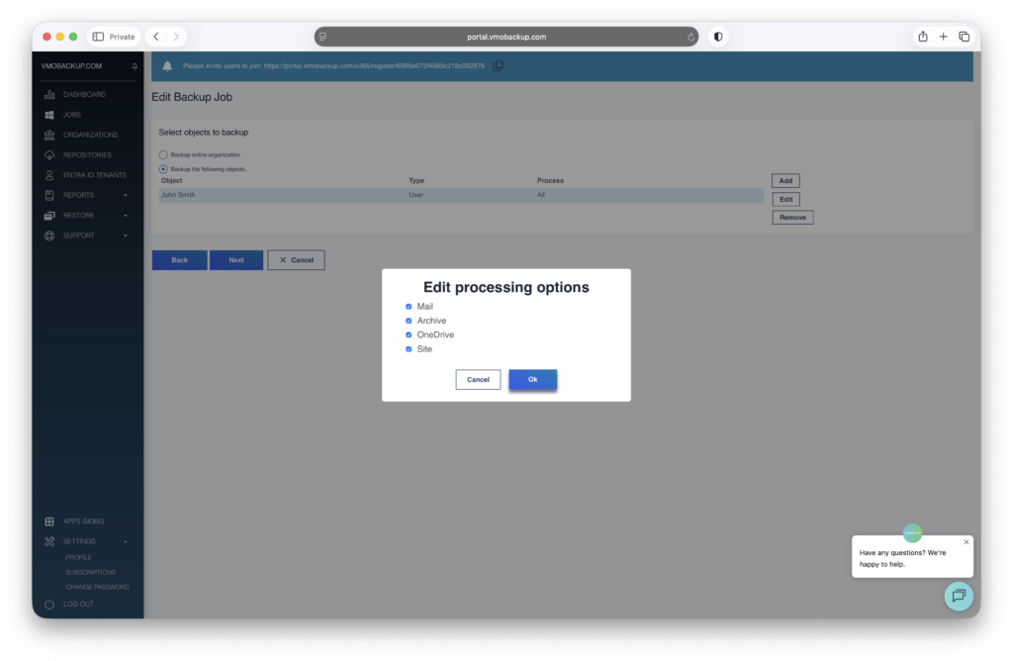Close the chat help popup
Viewport: 1013px width, 661px height.
[967, 542]
